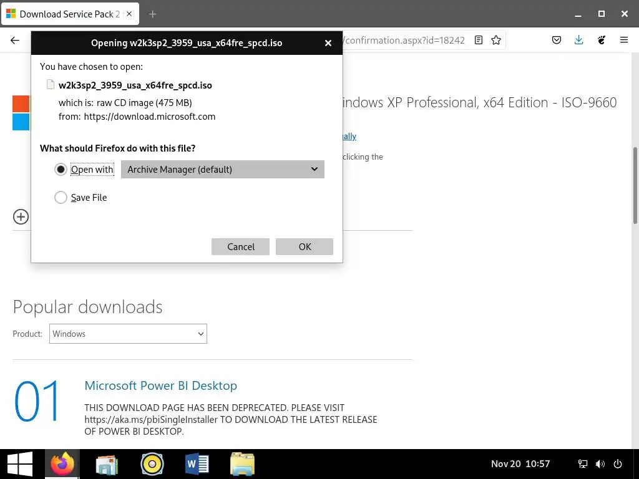
Task: Click the Windows start menu icon
Action: tap(20, 464)
